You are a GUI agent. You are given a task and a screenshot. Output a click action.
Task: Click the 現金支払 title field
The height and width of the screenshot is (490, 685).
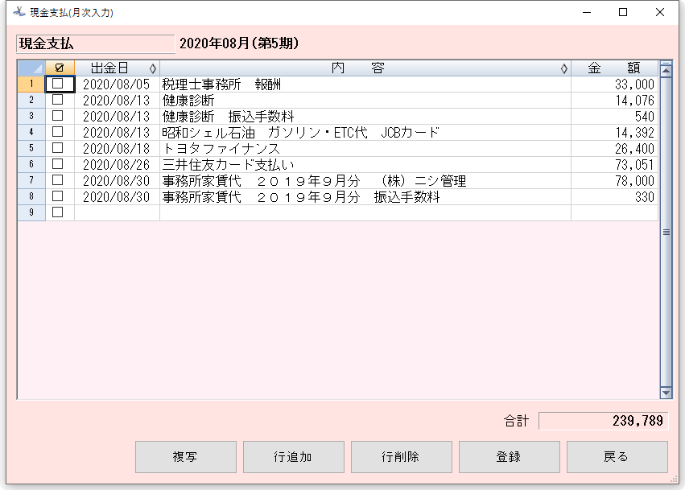pyautogui.click(x=96, y=43)
